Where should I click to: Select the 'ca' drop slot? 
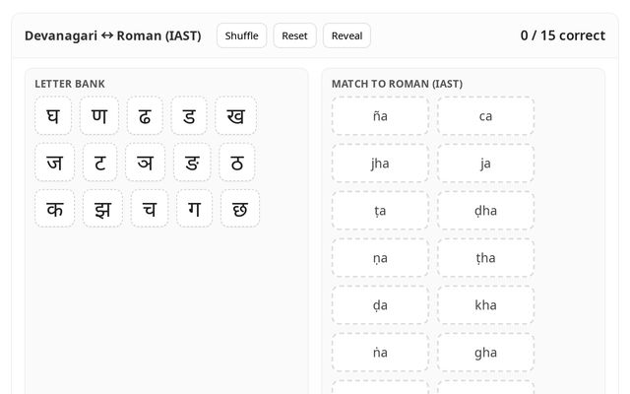(x=485, y=116)
